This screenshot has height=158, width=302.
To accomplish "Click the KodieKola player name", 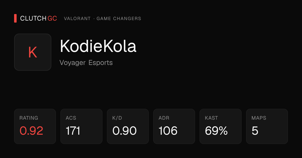I will 98,46.
